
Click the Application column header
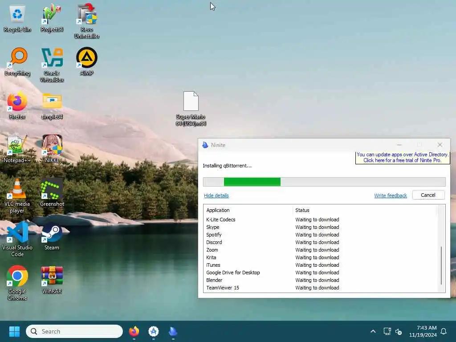248,210
